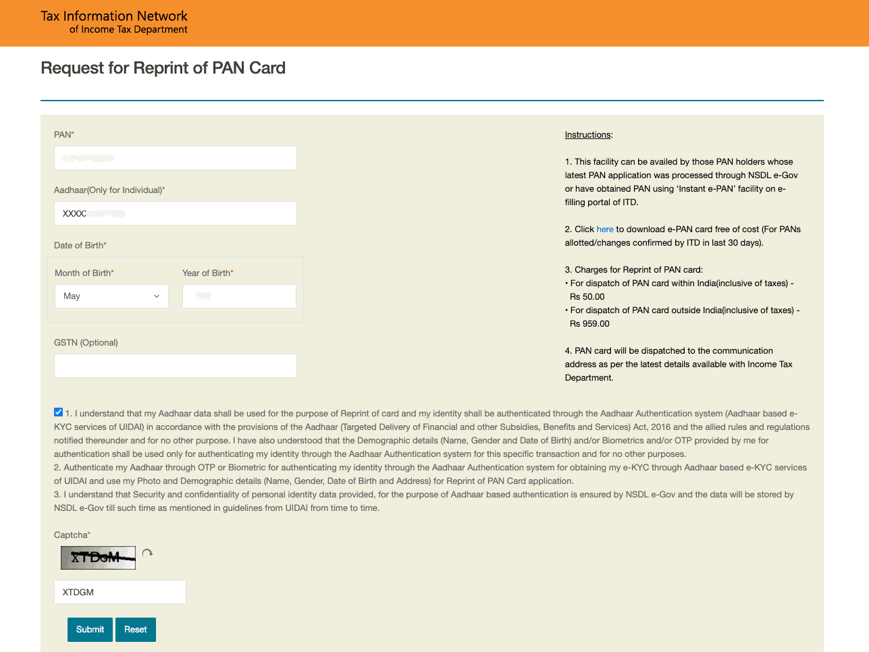The height and width of the screenshot is (652, 869).
Task: Uncheck the Aadhaar consent checkbox
Action: click(x=59, y=412)
